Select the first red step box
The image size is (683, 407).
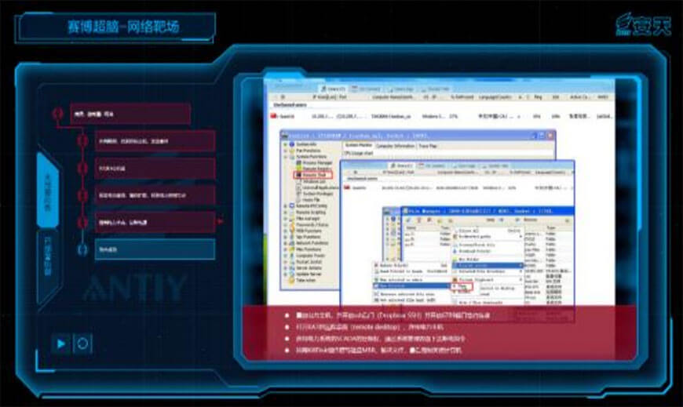pyautogui.click(x=130, y=114)
